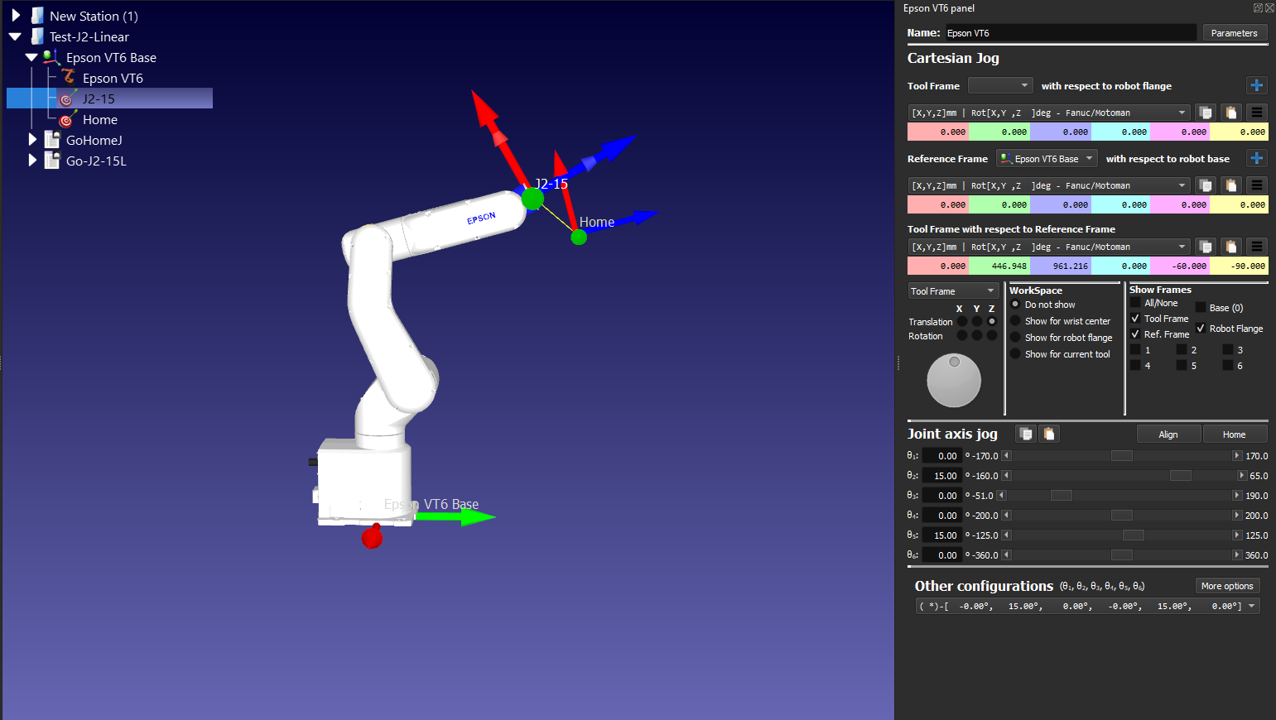
Task: Click the θ2 joint slider handle
Action: [x=1180, y=476]
